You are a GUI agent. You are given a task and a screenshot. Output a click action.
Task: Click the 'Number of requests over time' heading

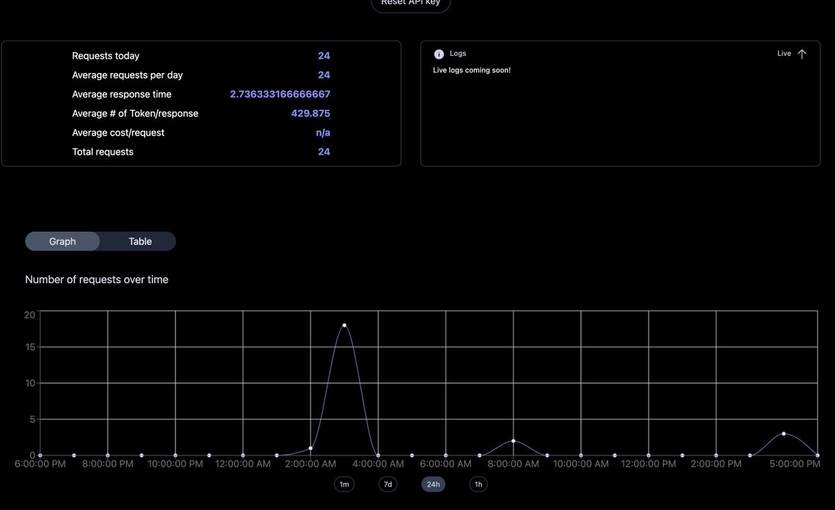[97, 280]
